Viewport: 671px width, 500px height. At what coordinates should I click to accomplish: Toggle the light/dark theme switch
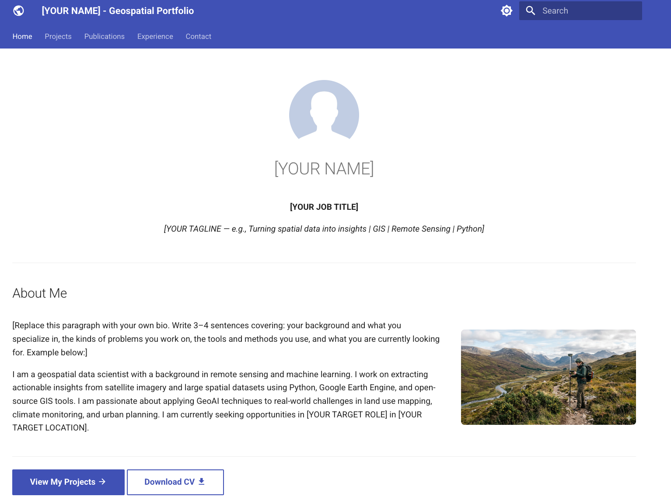pyautogui.click(x=507, y=10)
